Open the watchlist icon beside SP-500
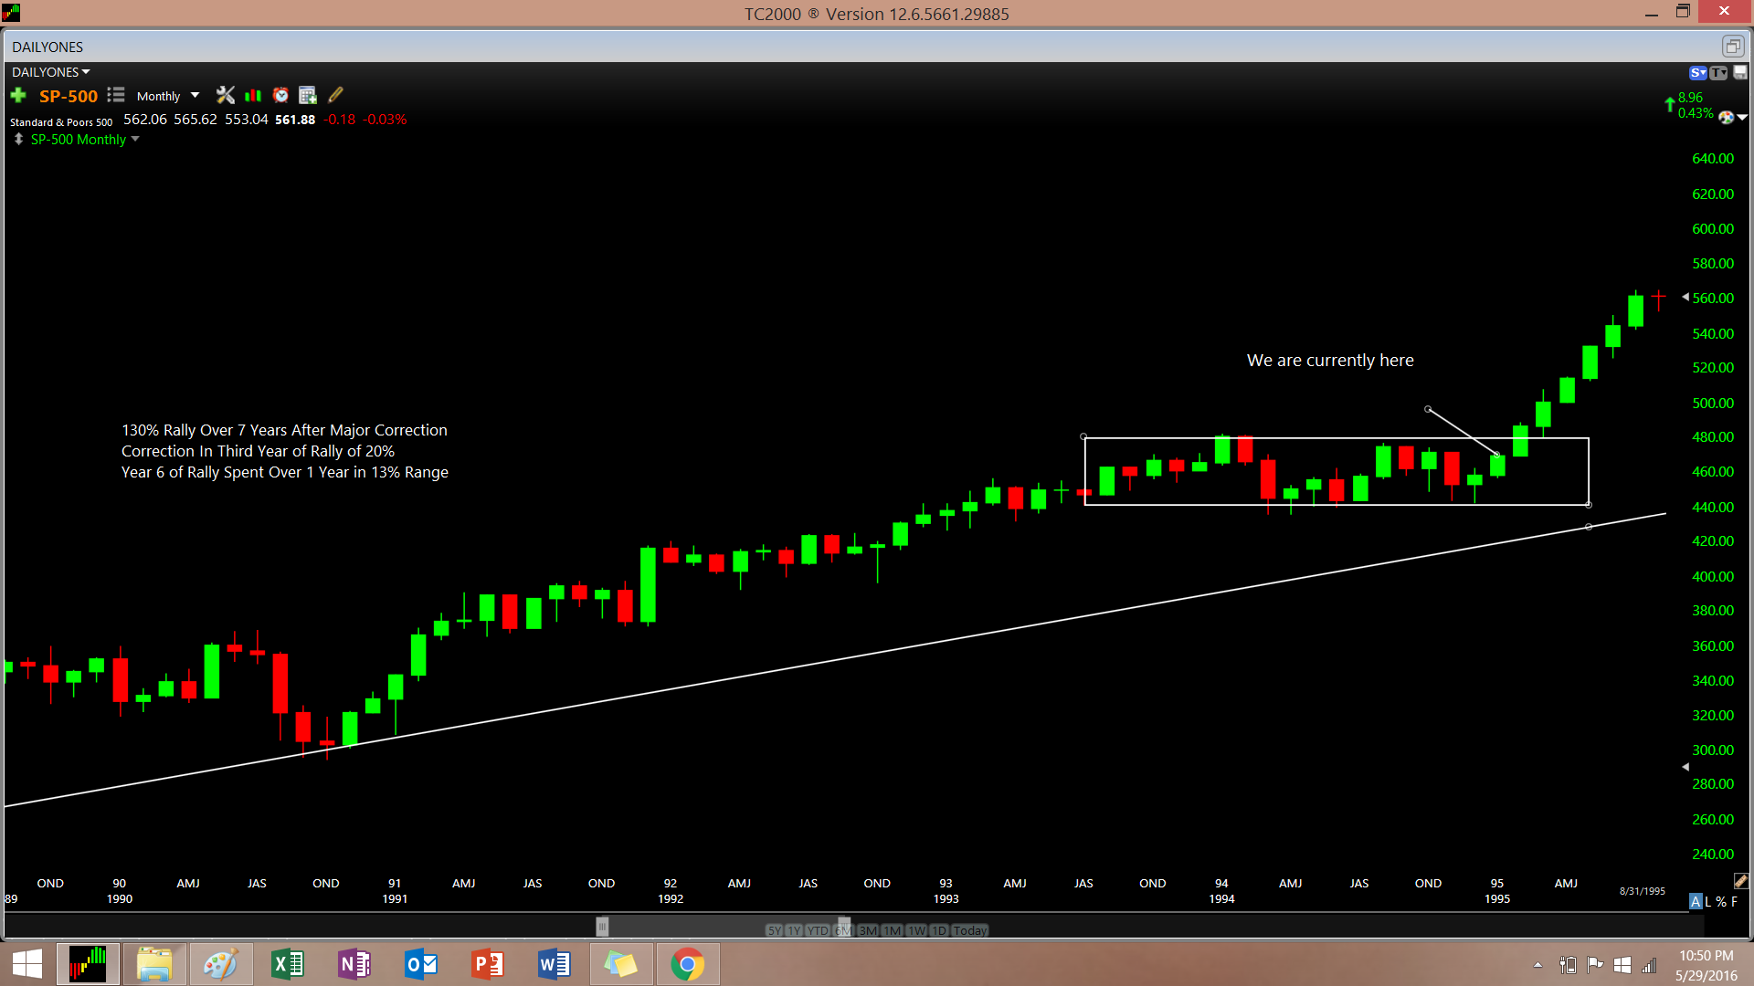The image size is (1754, 986). pos(116,95)
